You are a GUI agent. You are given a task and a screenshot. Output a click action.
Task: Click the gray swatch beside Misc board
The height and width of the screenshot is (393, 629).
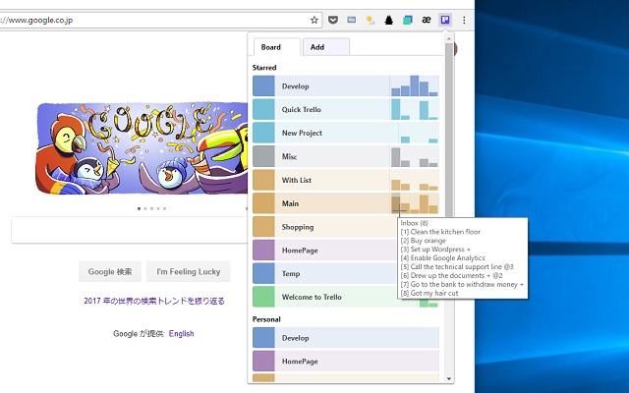click(x=263, y=156)
